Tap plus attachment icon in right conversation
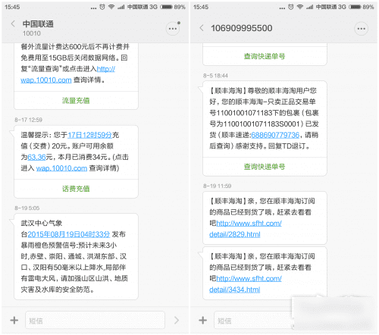The image size is (379, 335). [202, 321]
